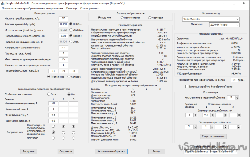Click the conversion frequency kHz input field

(63, 18)
